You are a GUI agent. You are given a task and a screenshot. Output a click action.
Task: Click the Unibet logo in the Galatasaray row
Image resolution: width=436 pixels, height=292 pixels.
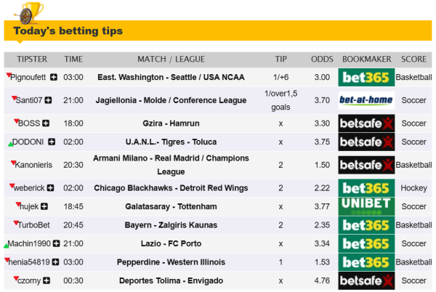click(x=366, y=206)
